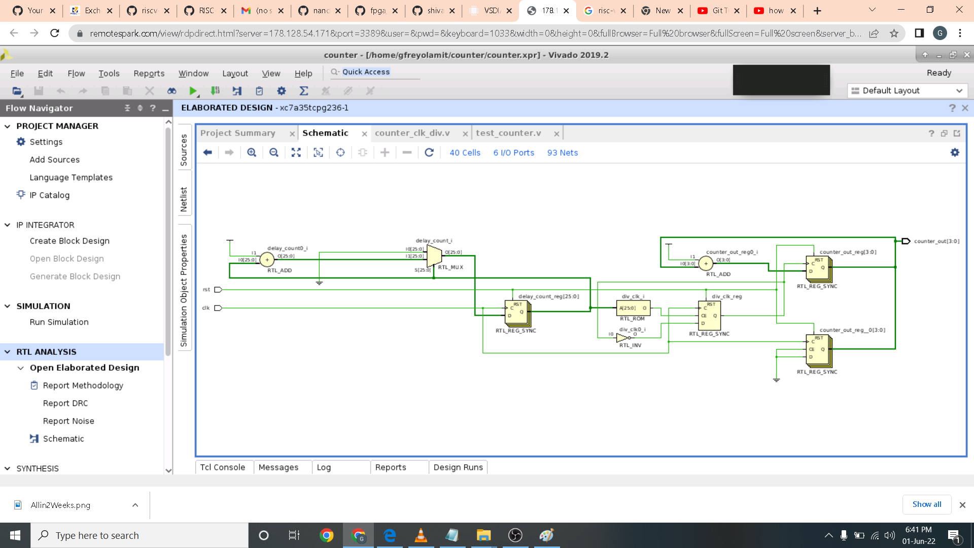Zoom out of the schematic
This screenshot has height=548, width=974.
click(x=274, y=153)
